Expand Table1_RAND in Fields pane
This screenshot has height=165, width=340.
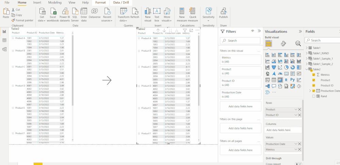306,53
